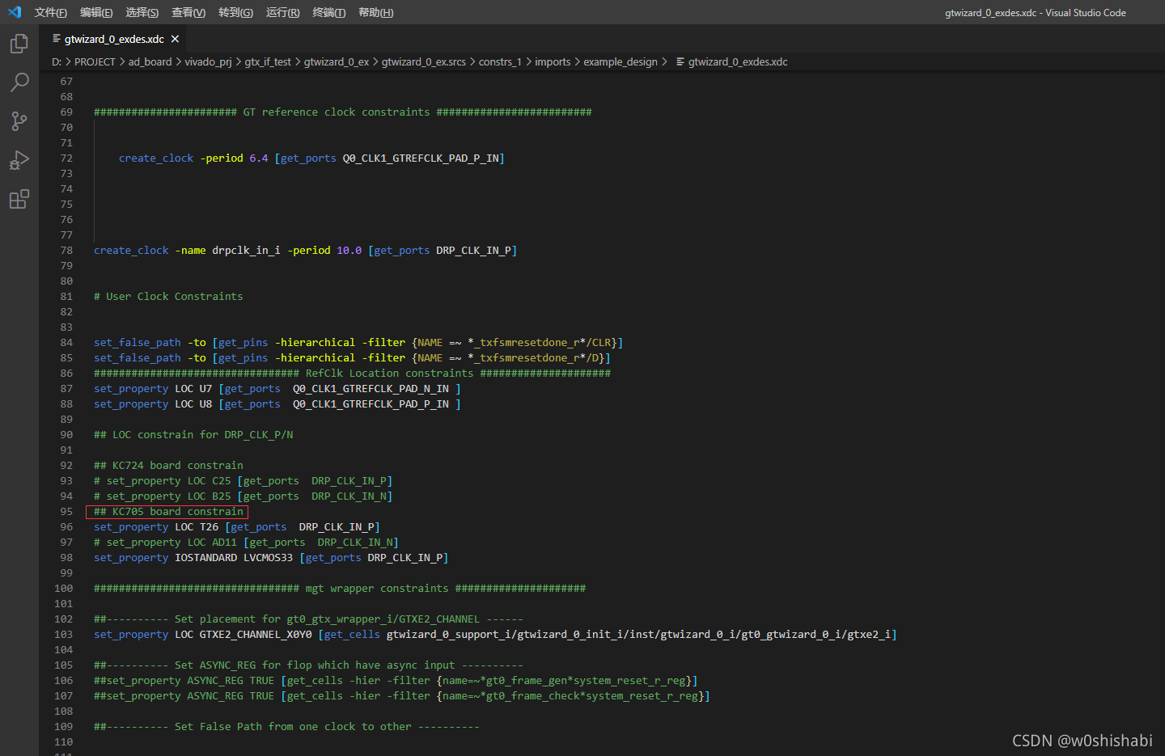Click 'LOC B25' commented line 94
The width and height of the screenshot is (1165, 756).
[209, 496]
